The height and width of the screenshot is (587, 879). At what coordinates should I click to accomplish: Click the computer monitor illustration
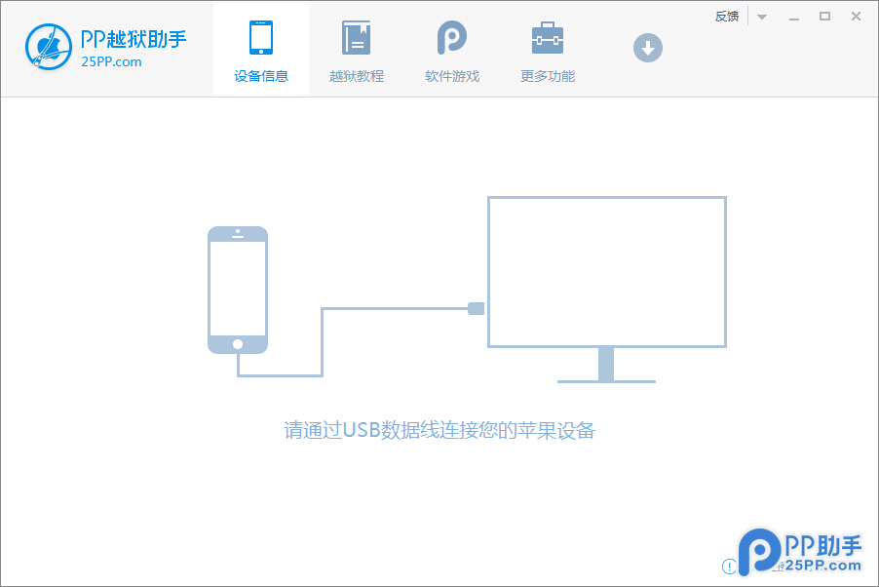(x=606, y=290)
